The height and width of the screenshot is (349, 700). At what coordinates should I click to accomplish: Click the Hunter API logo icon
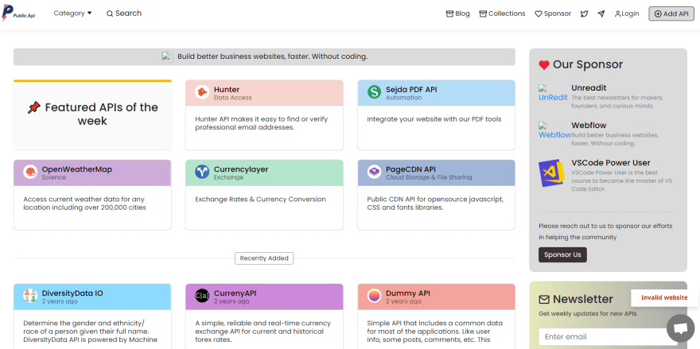pyautogui.click(x=202, y=92)
